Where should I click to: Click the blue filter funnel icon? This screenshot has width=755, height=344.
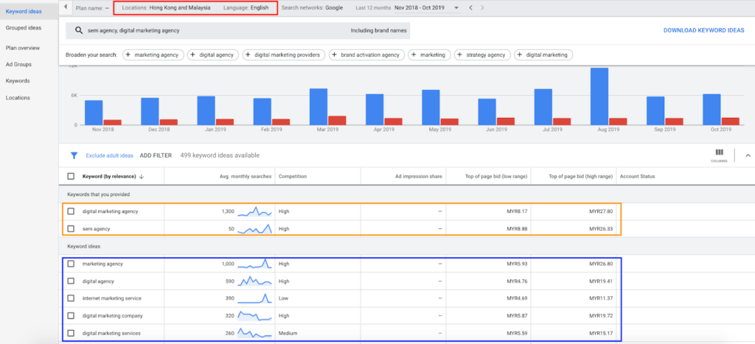(74, 155)
